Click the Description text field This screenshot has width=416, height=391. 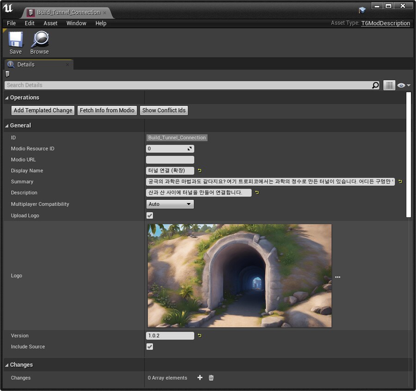pos(199,192)
